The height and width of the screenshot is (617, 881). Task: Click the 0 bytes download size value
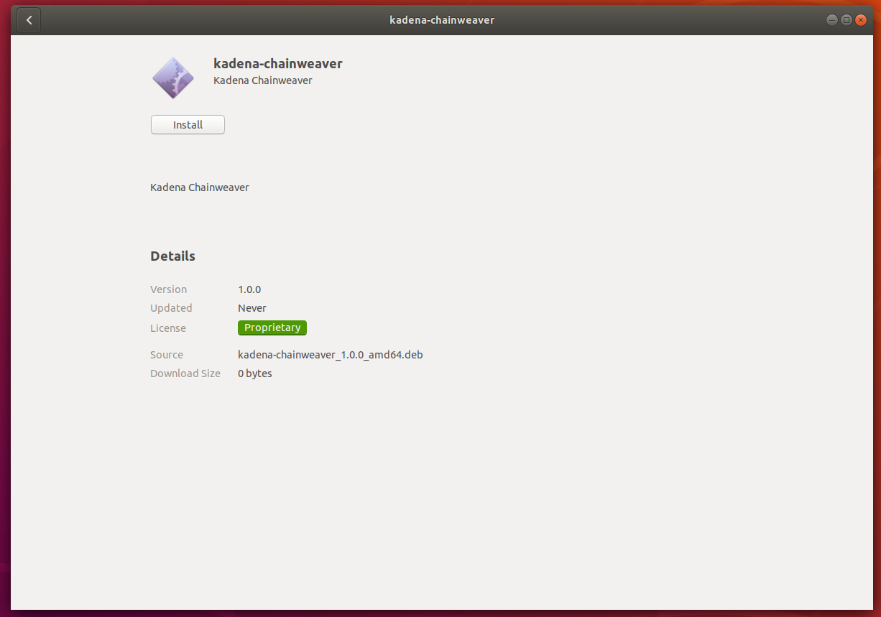[x=254, y=374]
